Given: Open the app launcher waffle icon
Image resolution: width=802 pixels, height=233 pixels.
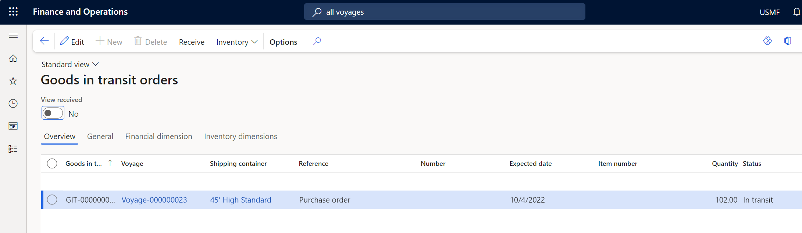Looking at the screenshot, I should (x=13, y=12).
